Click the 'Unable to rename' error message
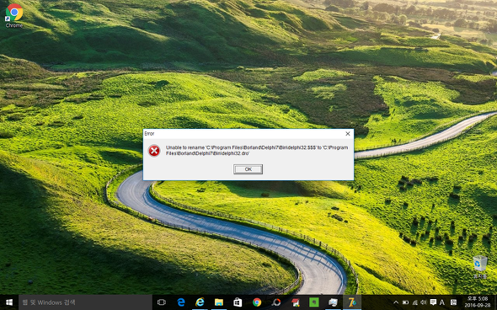Screen dimensions: 497x310 pos(257,151)
